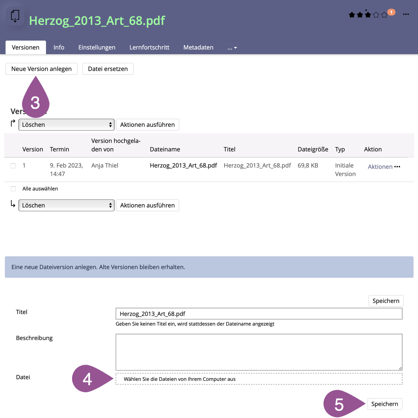Image resolution: width=418 pixels, height=418 pixels.
Task: Click the file upload drop zone
Action: 259,379
